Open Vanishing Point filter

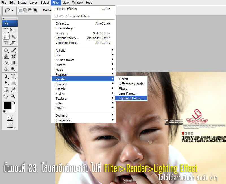83,43
